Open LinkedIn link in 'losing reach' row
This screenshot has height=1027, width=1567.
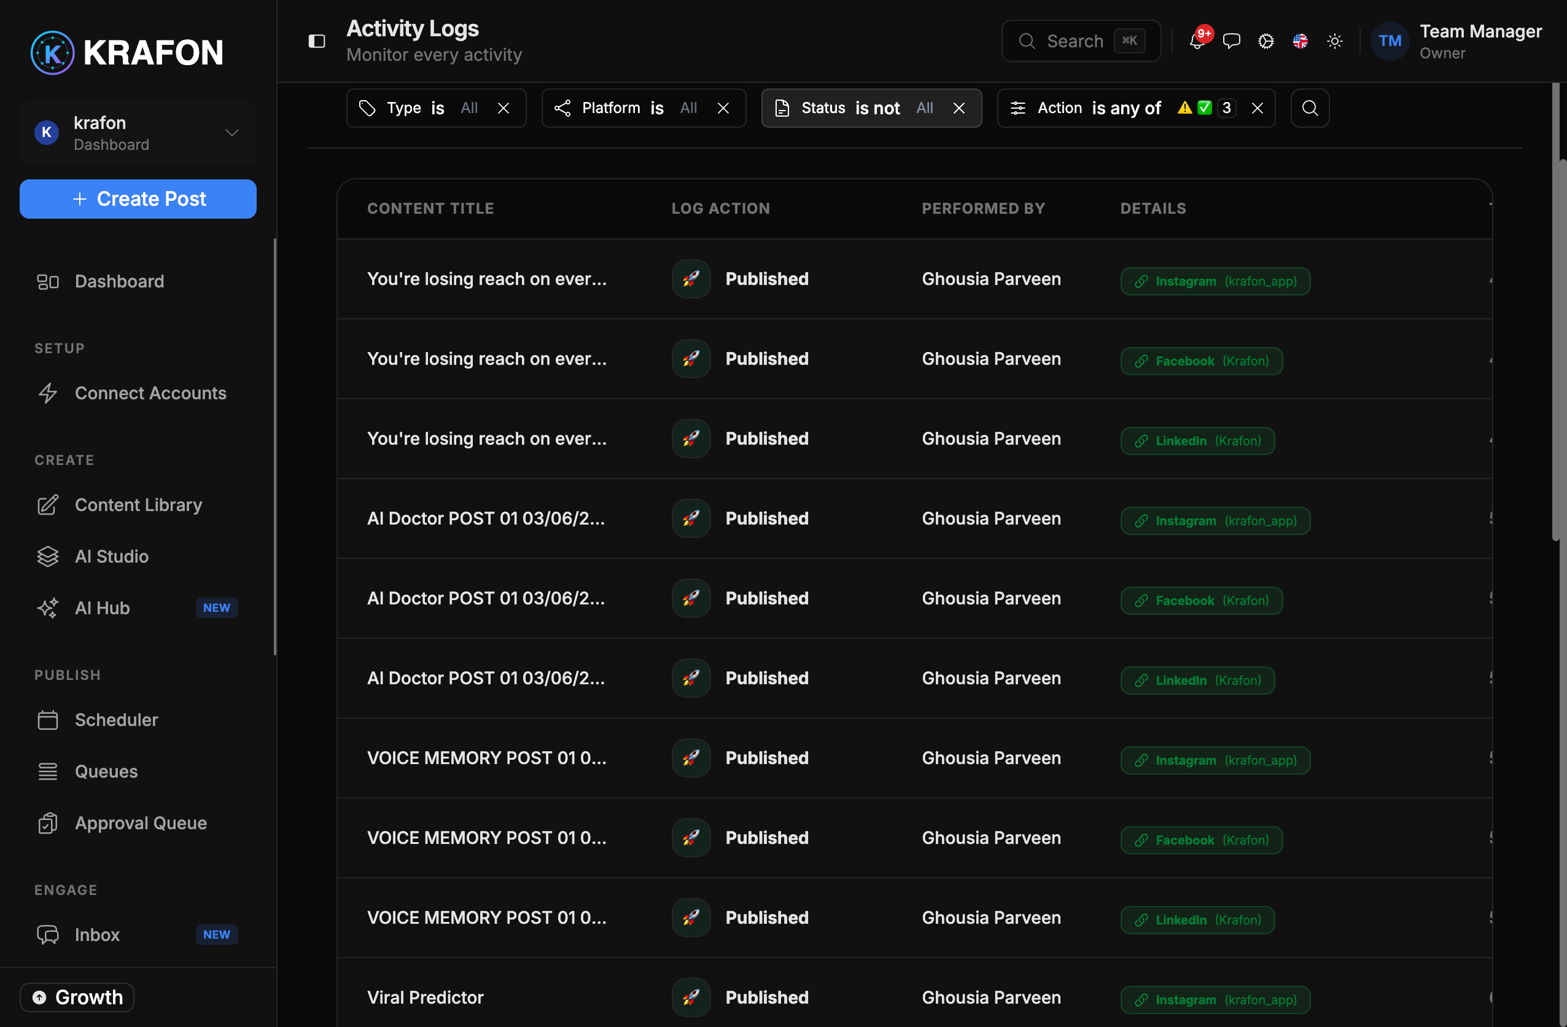coord(1197,440)
